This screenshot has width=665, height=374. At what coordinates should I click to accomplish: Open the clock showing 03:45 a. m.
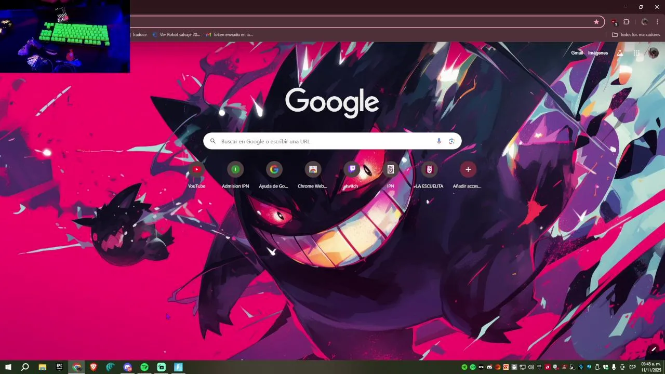(651, 367)
